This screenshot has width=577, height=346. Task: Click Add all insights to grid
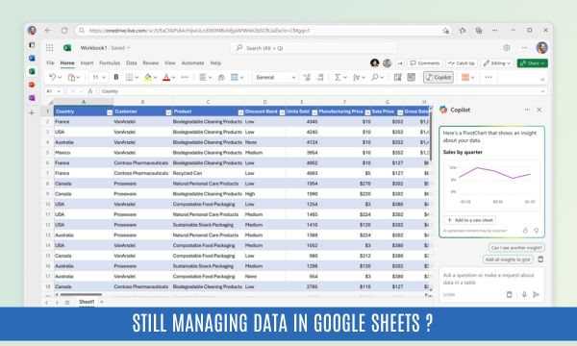pyautogui.click(x=508, y=259)
